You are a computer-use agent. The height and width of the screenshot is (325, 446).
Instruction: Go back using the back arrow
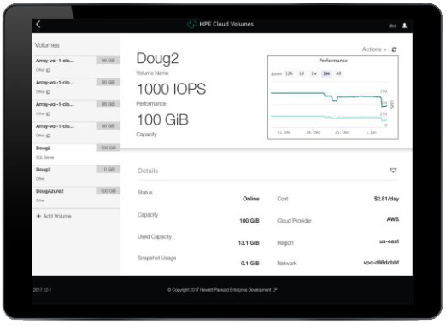(38, 25)
